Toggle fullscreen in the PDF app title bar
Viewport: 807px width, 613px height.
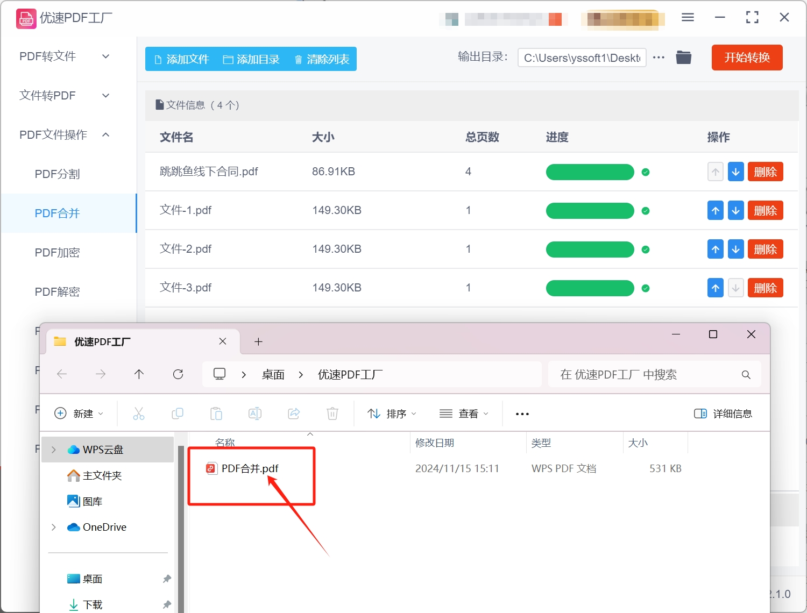coord(752,17)
